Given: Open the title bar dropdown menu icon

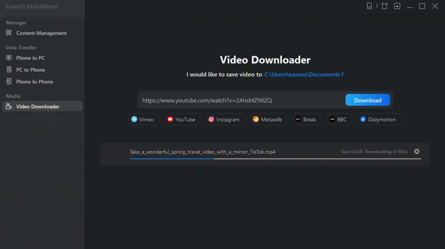Looking at the screenshot, I should 397,6.
